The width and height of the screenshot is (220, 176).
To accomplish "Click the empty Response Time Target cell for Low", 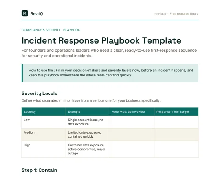I will tap(176, 122).
